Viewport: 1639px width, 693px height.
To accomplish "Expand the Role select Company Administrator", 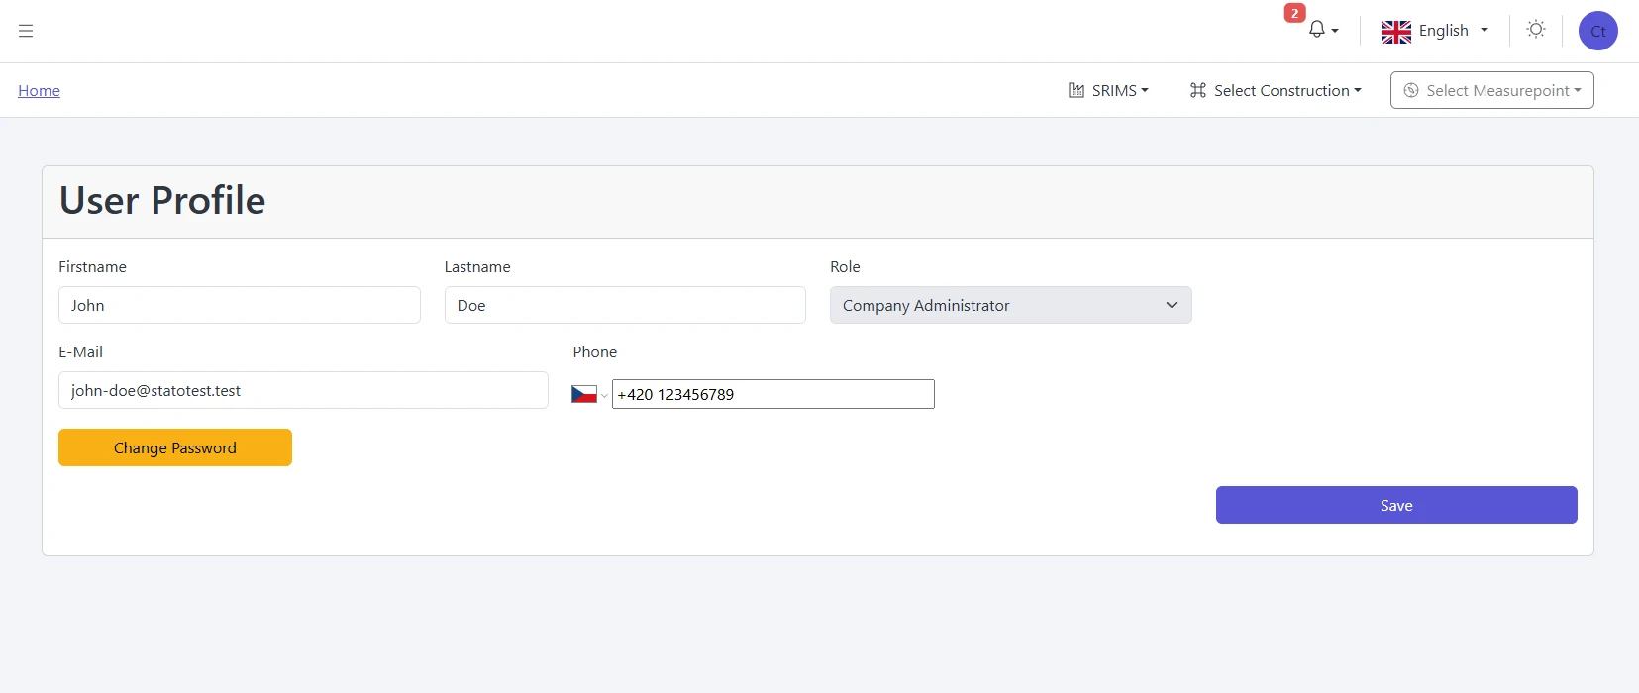I will tap(1010, 305).
